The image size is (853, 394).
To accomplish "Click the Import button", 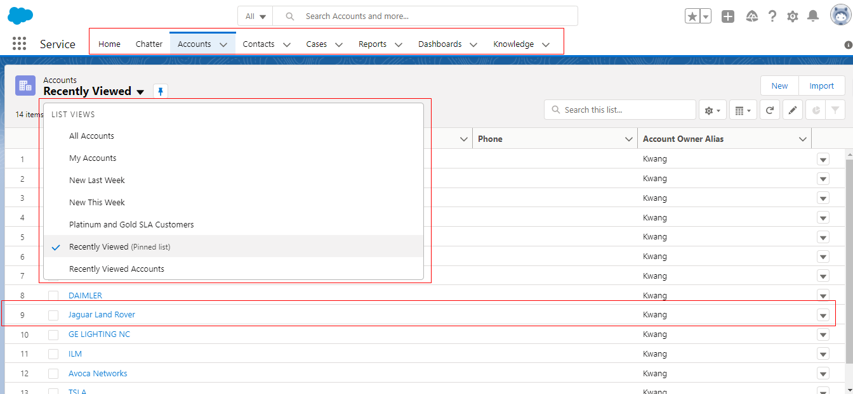I will [822, 86].
